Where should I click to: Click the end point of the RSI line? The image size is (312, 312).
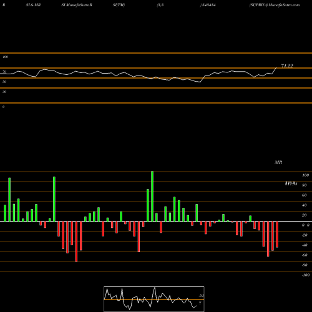(x=276, y=67)
